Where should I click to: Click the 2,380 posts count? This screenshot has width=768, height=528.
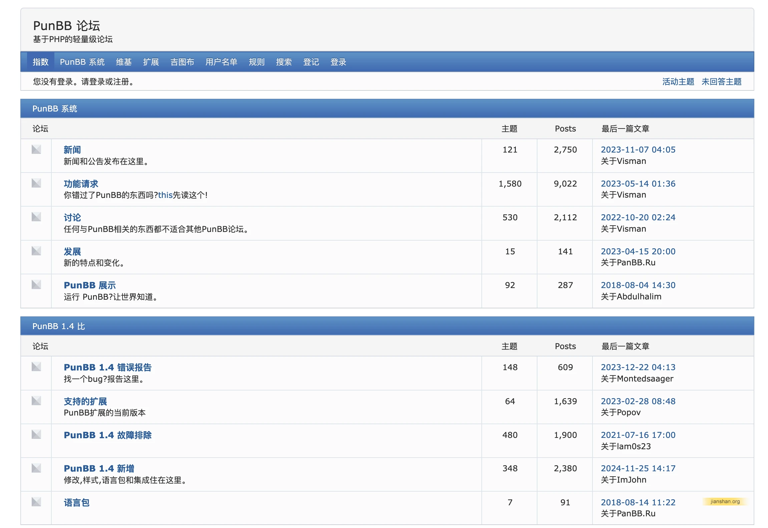tap(565, 468)
